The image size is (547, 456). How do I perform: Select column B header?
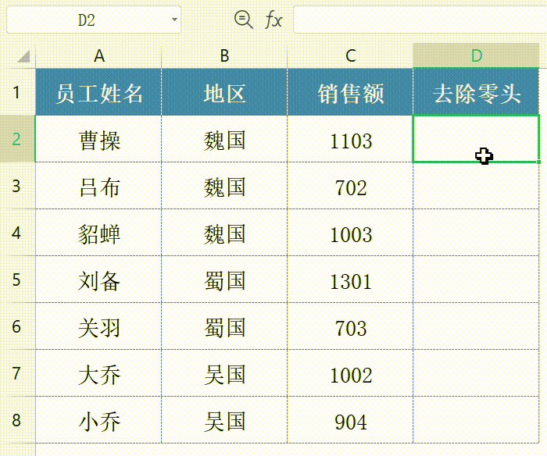click(x=224, y=55)
